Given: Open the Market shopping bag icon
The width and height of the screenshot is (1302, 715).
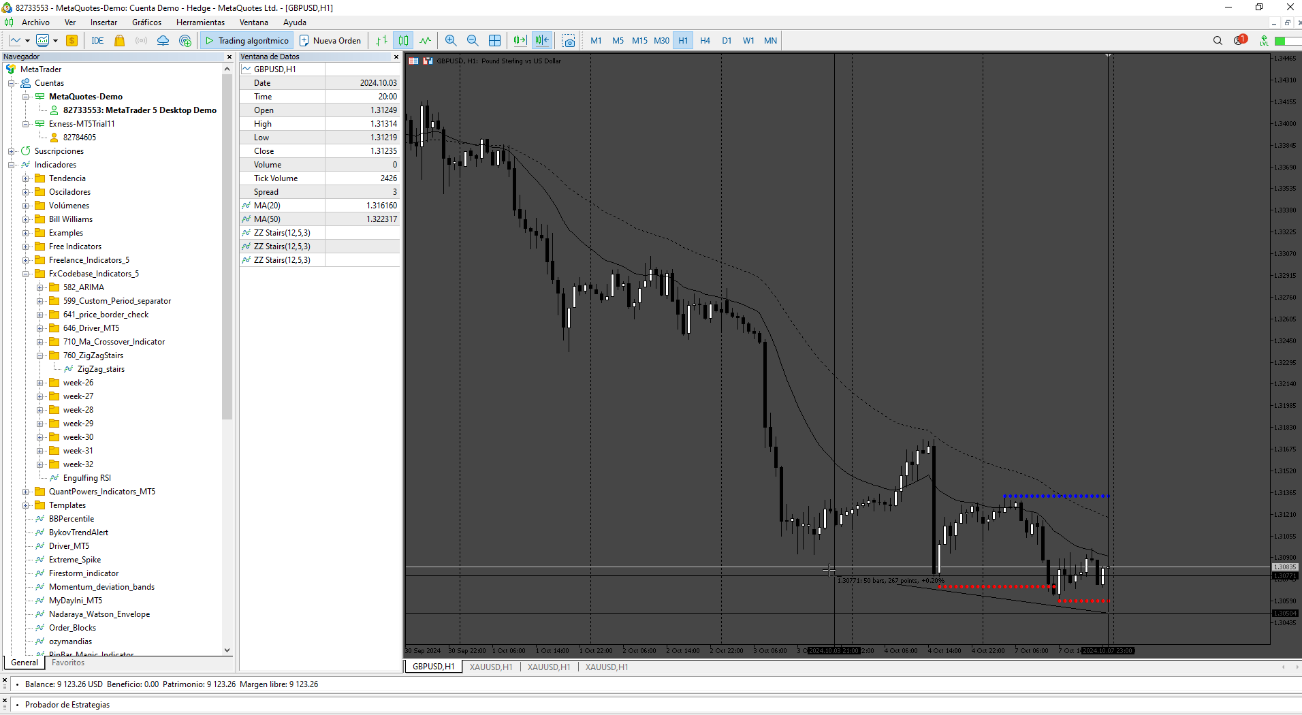Looking at the screenshot, I should tap(120, 41).
